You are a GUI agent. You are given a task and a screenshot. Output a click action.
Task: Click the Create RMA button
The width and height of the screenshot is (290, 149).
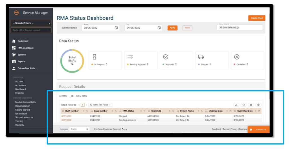click(257, 18)
